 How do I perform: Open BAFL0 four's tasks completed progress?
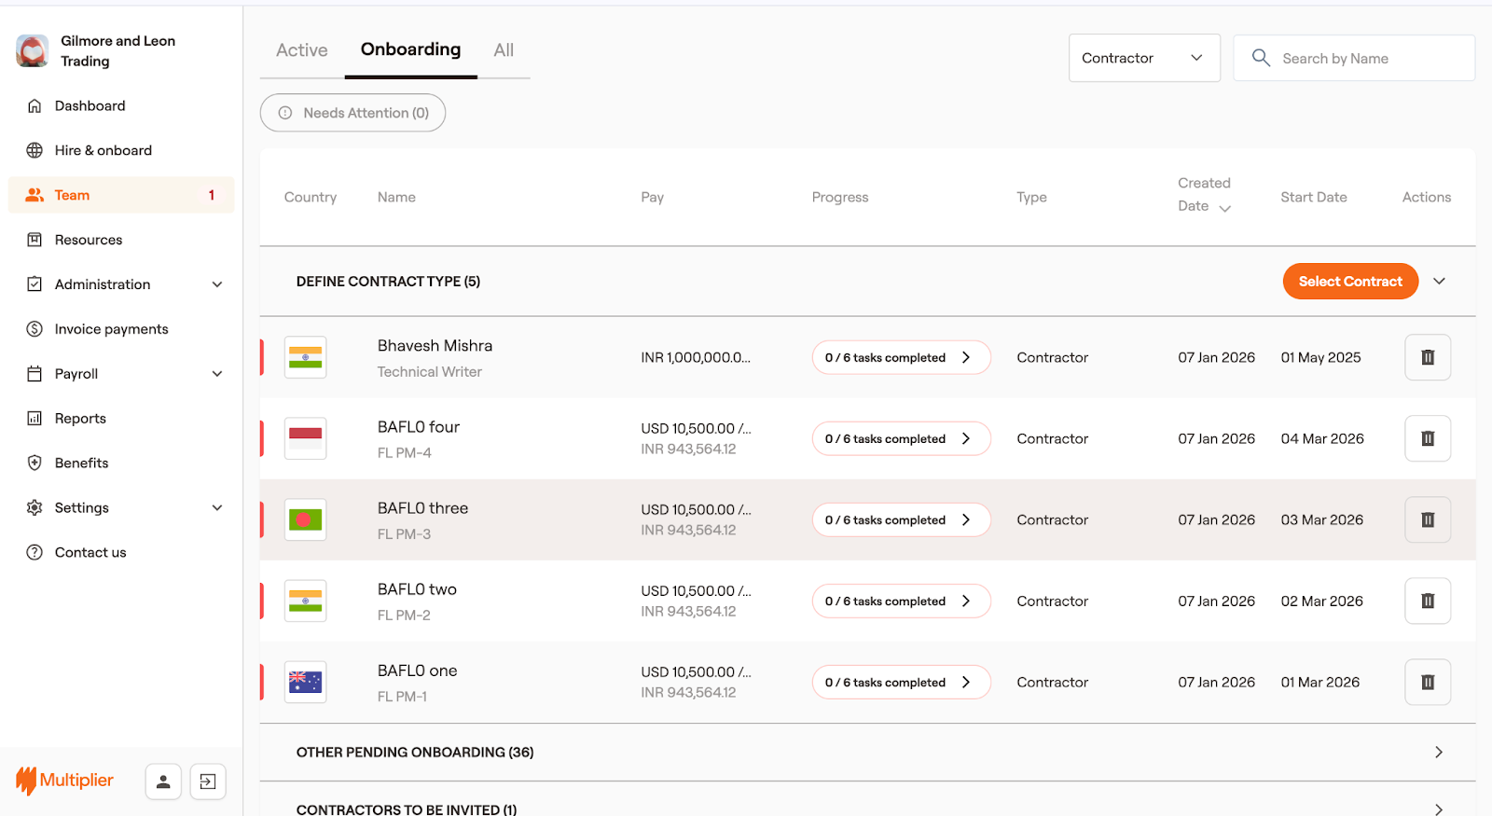(900, 439)
